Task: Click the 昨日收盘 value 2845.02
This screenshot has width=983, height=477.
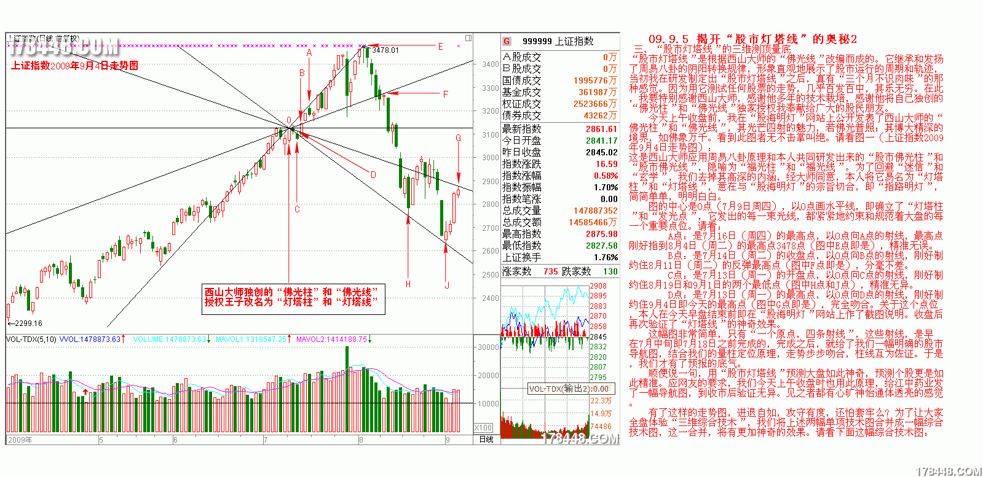Action: click(x=601, y=152)
